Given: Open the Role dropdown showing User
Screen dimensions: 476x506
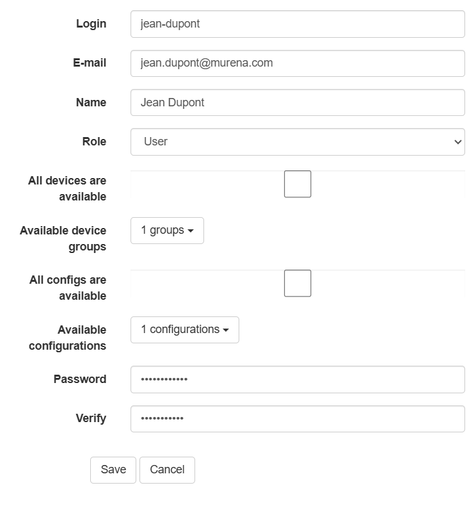Looking at the screenshot, I should tap(297, 142).
